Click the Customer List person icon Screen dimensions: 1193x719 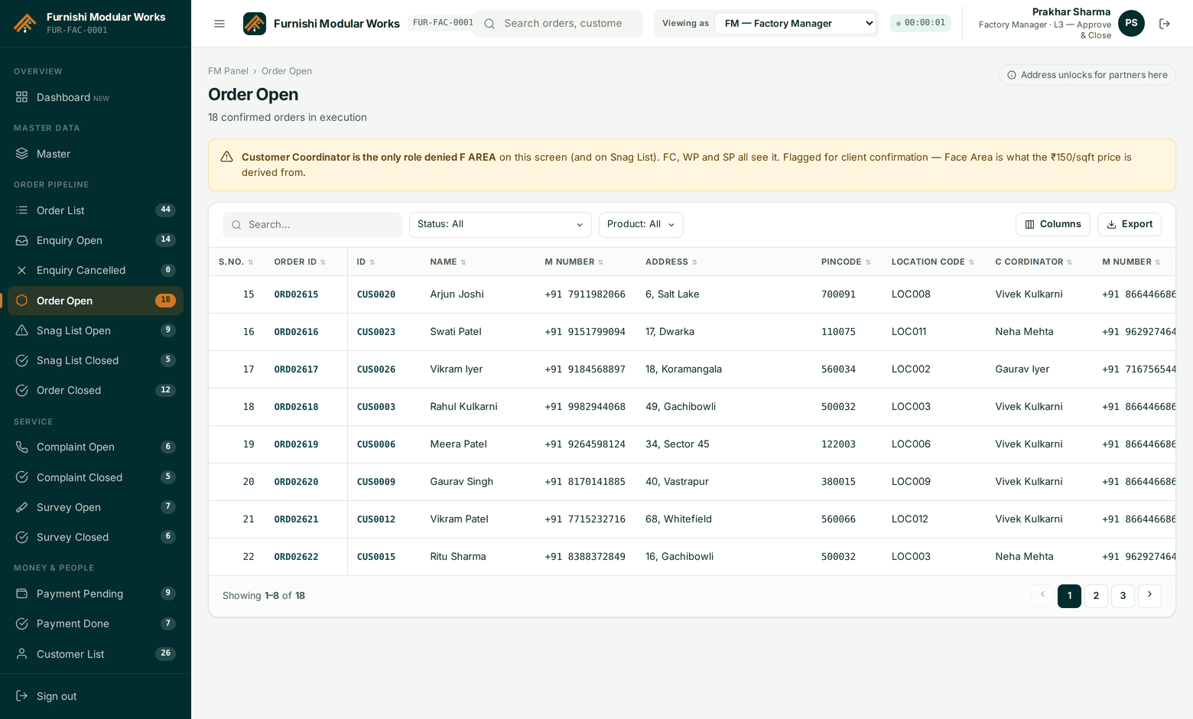point(22,654)
